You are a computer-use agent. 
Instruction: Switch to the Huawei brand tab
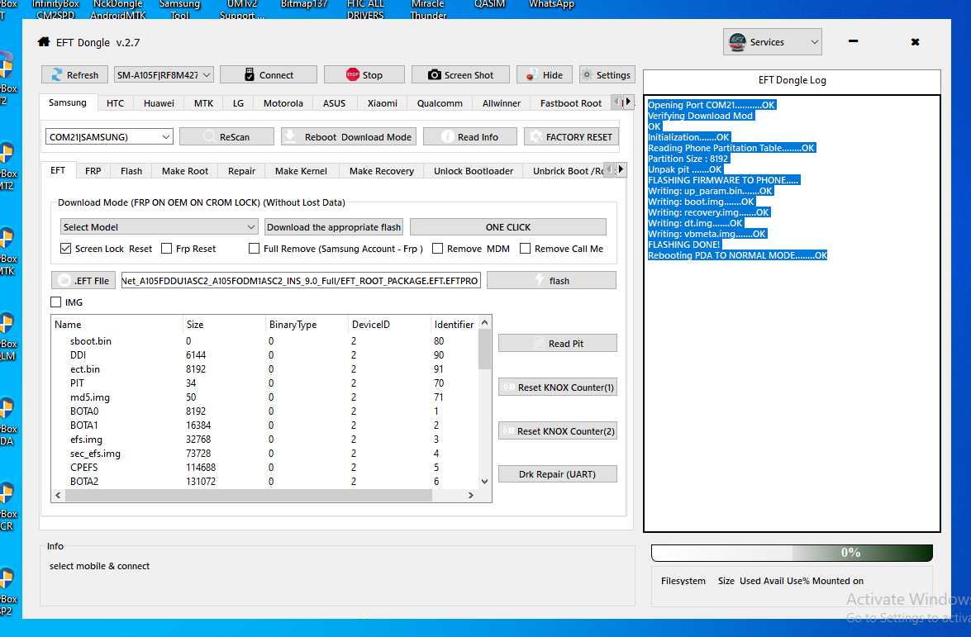click(x=159, y=103)
